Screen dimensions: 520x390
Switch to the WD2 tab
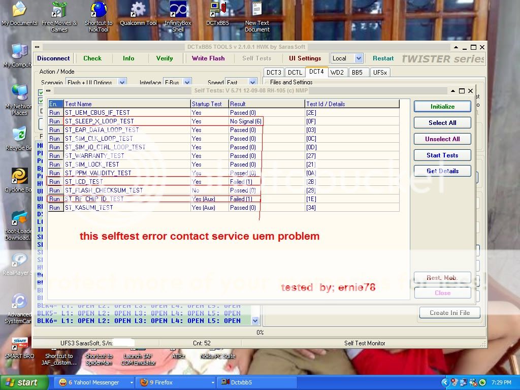coord(337,72)
